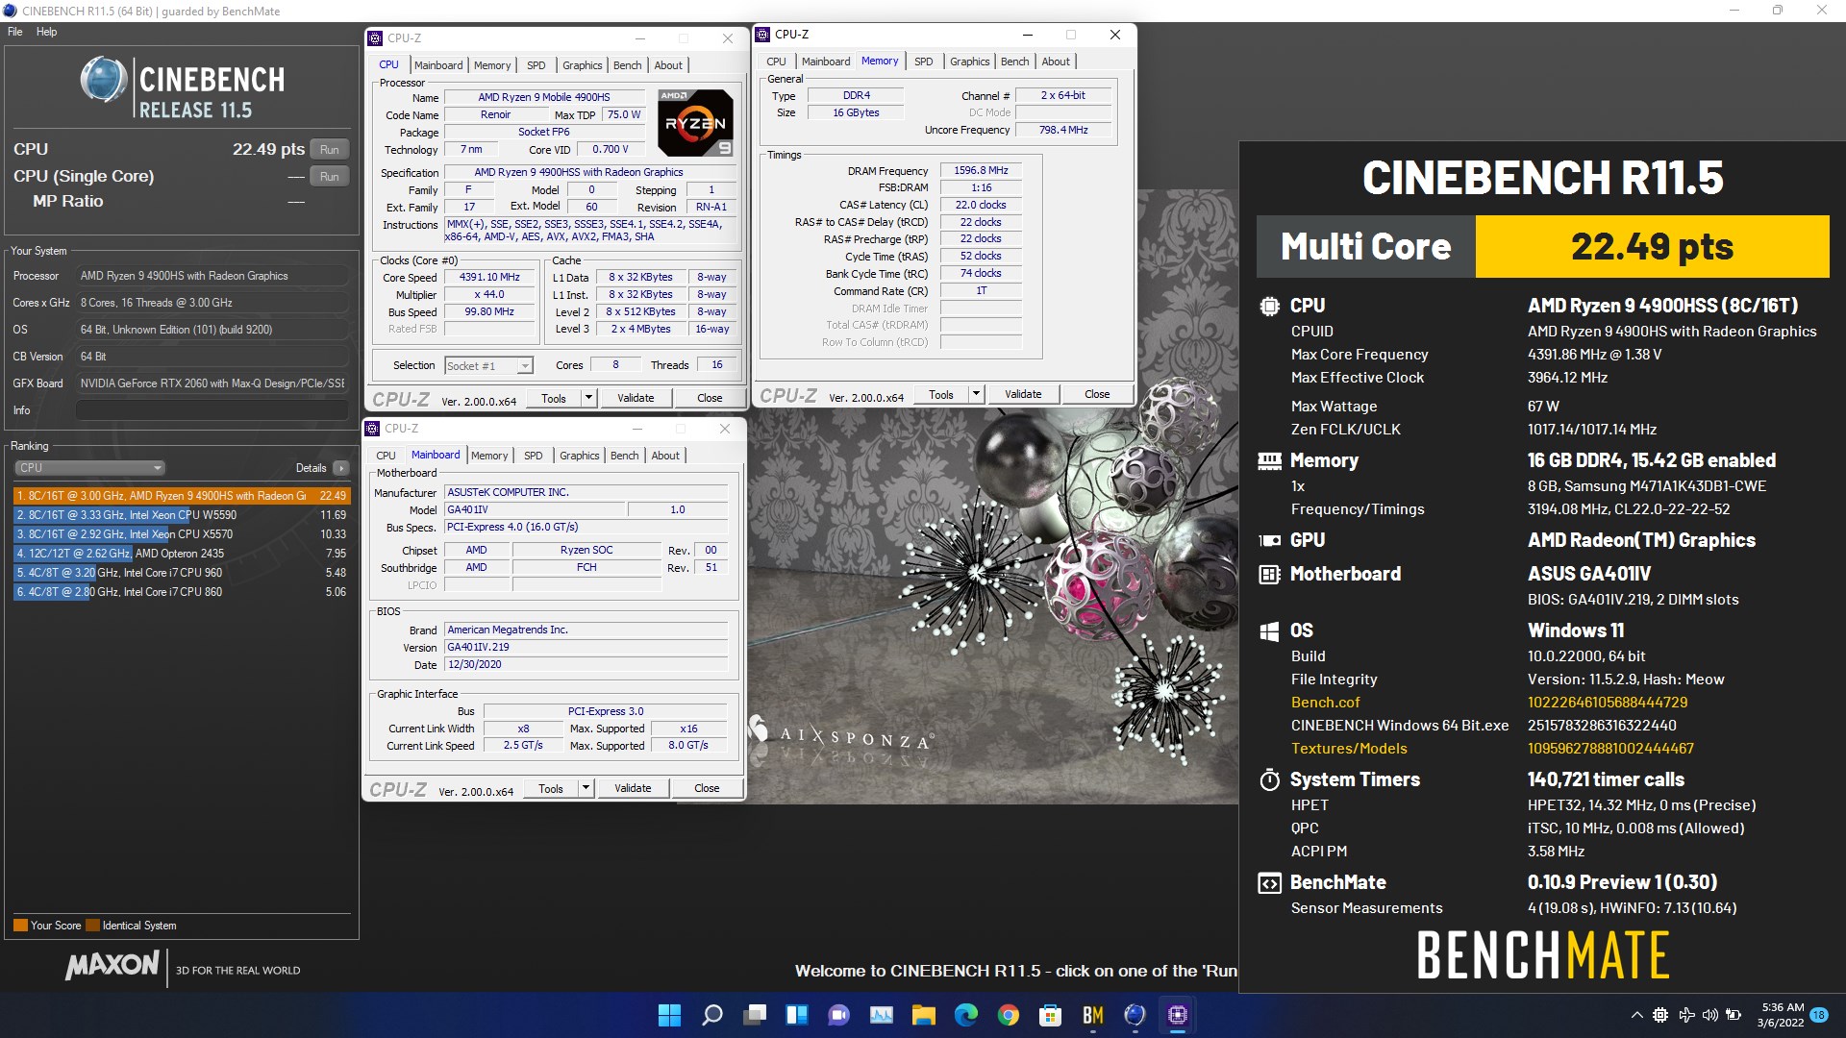Select CPU tab in Mainboard CPU-Z window
1846x1038 pixels.
coord(386,456)
